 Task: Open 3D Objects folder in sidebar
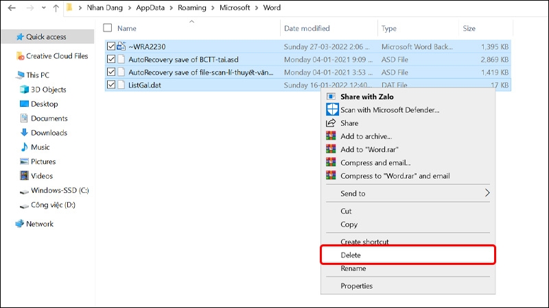(48, 90)
